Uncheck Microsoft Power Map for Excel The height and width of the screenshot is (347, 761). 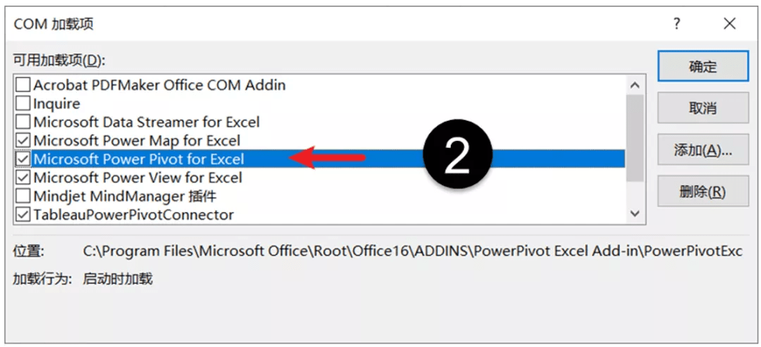coord(23,140)
